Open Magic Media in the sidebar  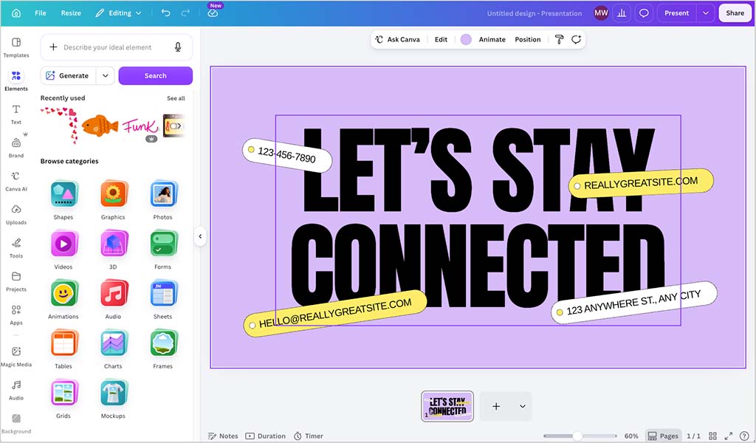coord(16,356)
